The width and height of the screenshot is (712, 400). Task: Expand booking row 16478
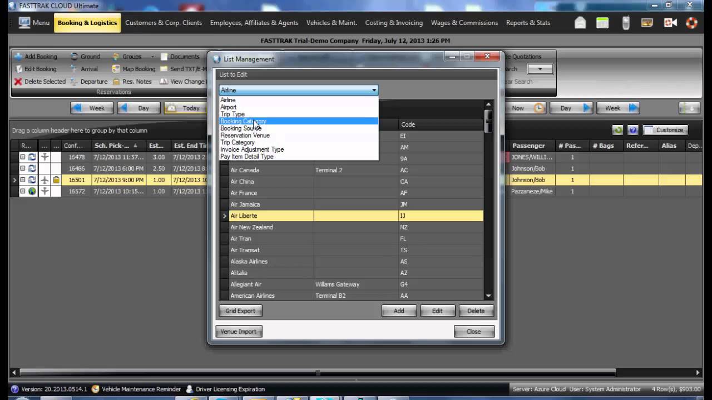pyautogui.click(x=23, y=157)
